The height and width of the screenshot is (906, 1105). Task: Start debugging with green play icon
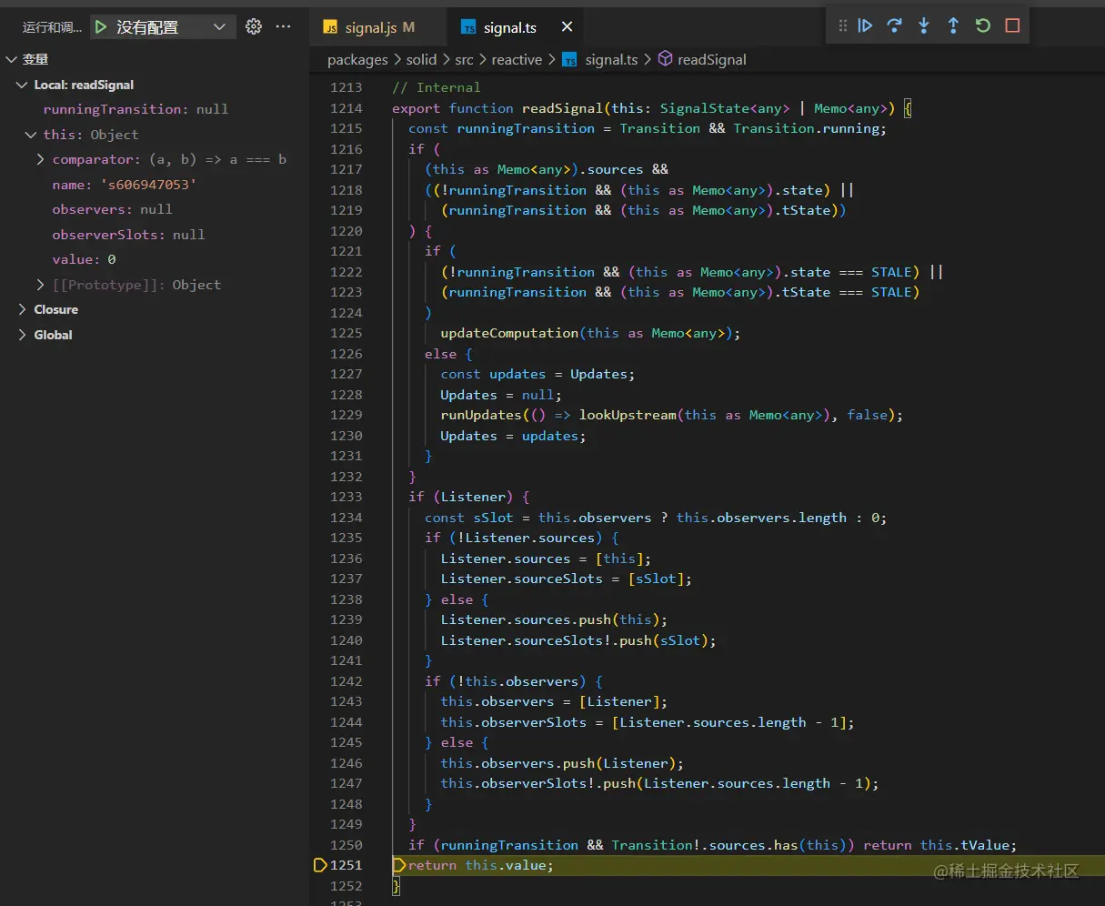(x=101, y=27)
